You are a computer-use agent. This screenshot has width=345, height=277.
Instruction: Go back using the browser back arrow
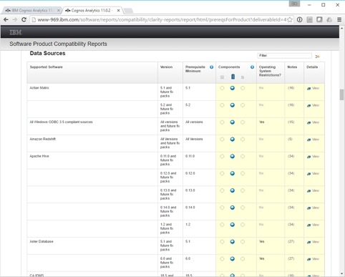pos(6,19)
